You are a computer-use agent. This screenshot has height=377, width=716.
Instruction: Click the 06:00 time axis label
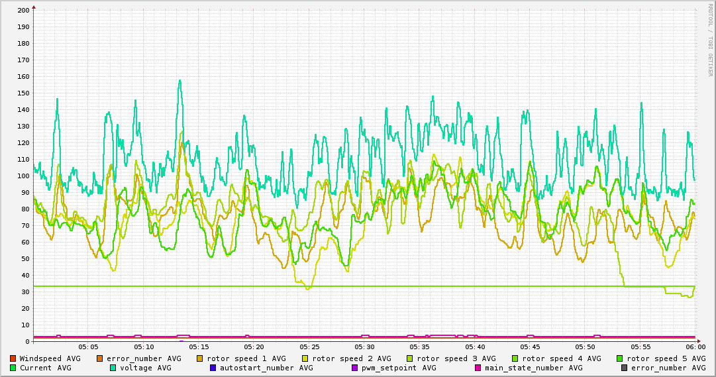[695, 347]
